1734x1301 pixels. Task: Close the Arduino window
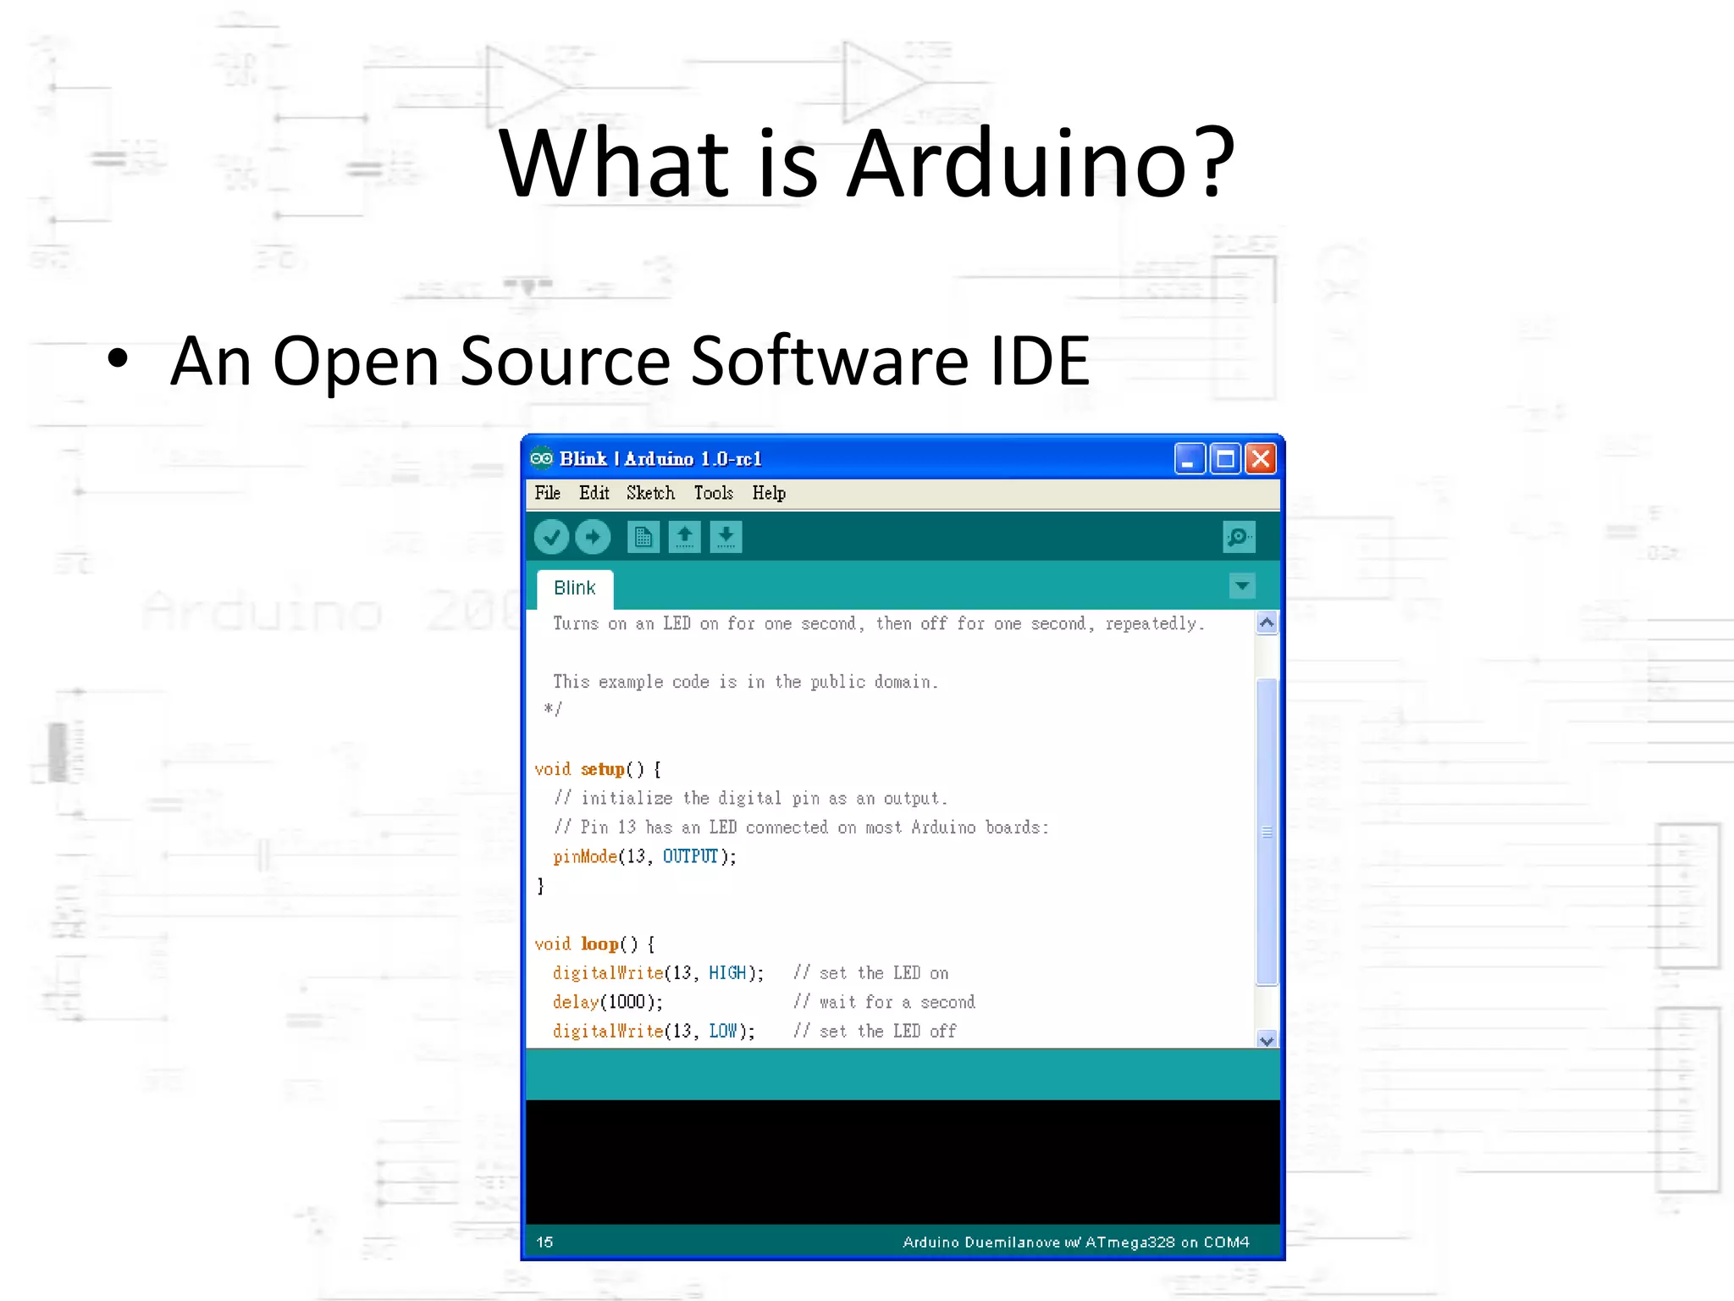pos(1261,459)
